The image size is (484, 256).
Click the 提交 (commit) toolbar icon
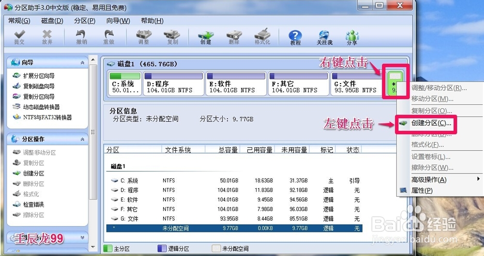[19, 37]
